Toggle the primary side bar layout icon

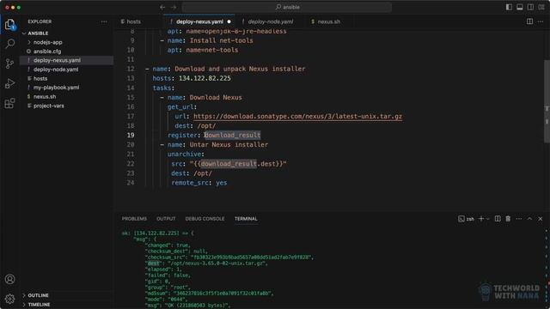point(509,7)
